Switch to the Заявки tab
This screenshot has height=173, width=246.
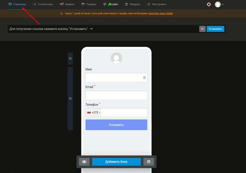point(67,4)
